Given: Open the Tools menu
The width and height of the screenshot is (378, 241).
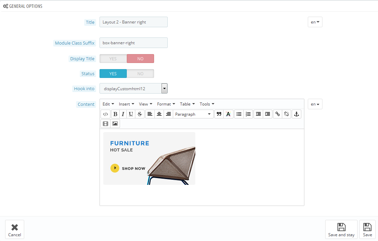Looking at the screenshot, I should coord(207,104).
